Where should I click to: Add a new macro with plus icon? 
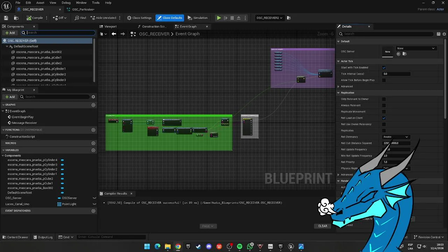pos(93,143)
